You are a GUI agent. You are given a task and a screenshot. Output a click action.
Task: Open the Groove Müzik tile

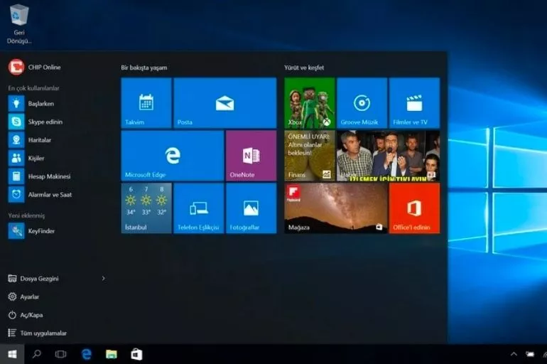(362, 103)
